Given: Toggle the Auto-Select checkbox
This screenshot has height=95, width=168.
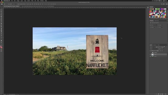Looking at the screenshot, I should coord(7,4).
